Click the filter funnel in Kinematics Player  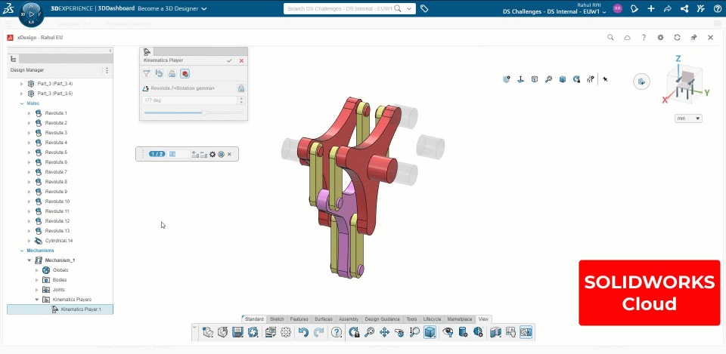click(x=146, y=73)
